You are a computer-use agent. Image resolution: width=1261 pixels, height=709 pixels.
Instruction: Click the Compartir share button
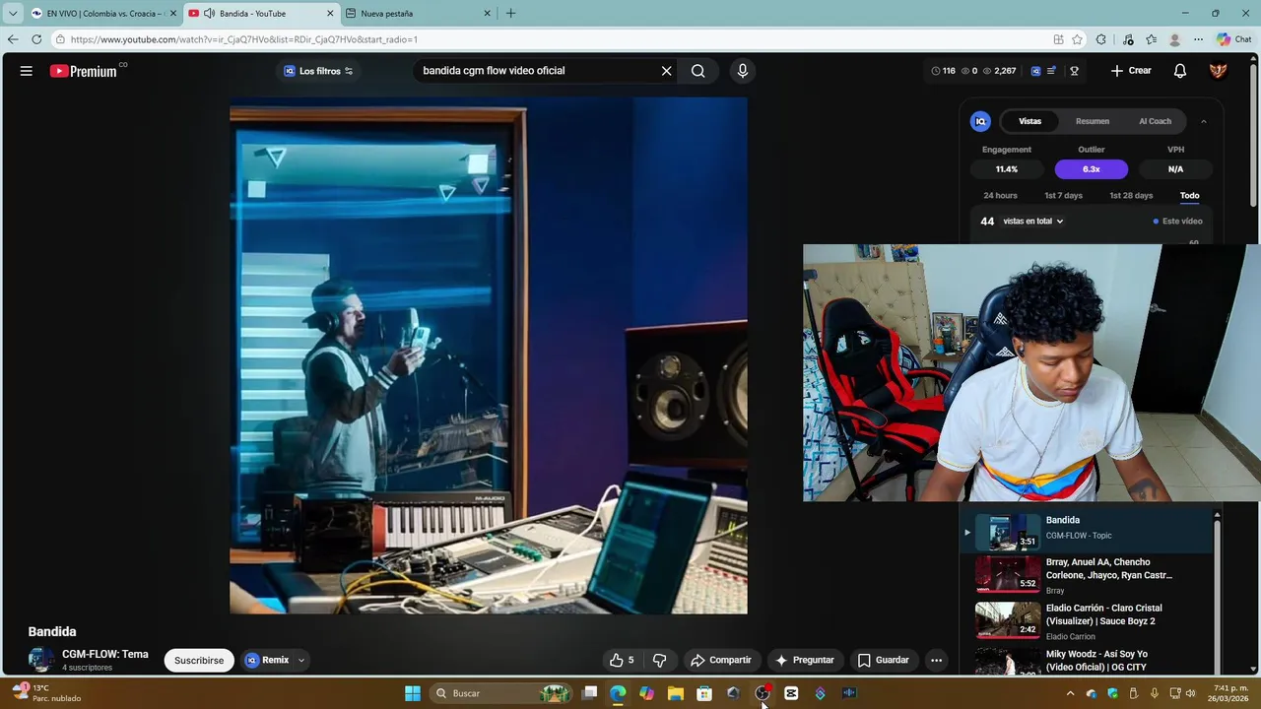tap(720, 660)
